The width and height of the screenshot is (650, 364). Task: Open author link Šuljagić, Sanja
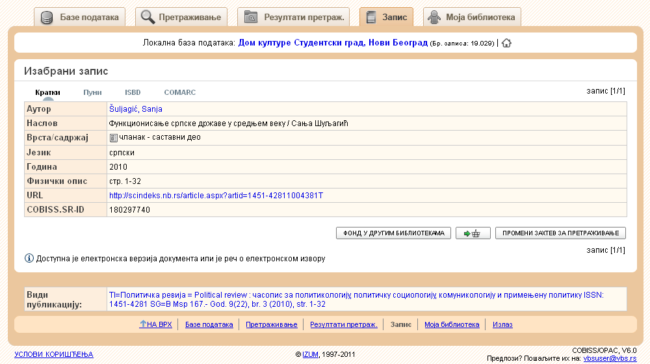(x=136, y=109)
